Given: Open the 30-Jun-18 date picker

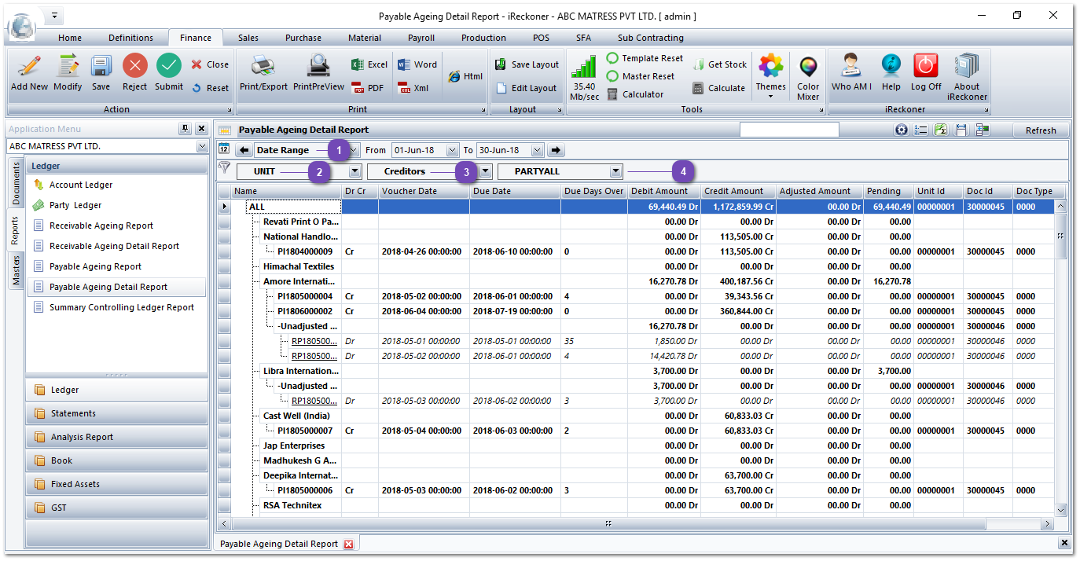Looking at the screenshot, I should [536, 149].
